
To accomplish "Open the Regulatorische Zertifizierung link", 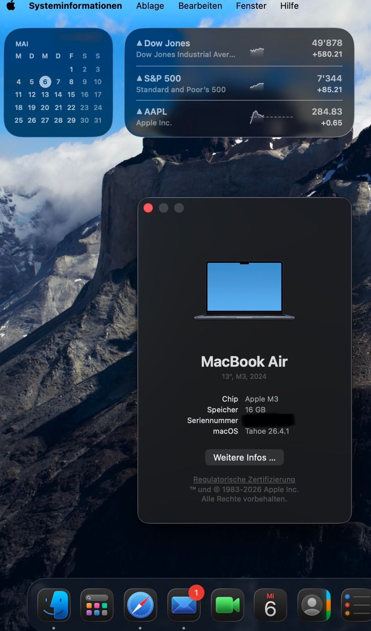I will tap(244, 479).
